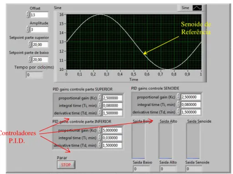Click stepper for SENOIDE integral time
Viewport: 233px width, 174px height.
point(178,104)
